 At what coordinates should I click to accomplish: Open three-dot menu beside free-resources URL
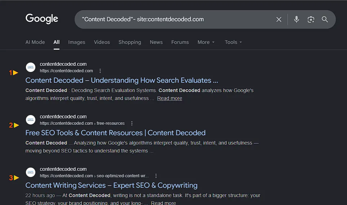pyautogui.click(x=132, y=123)
